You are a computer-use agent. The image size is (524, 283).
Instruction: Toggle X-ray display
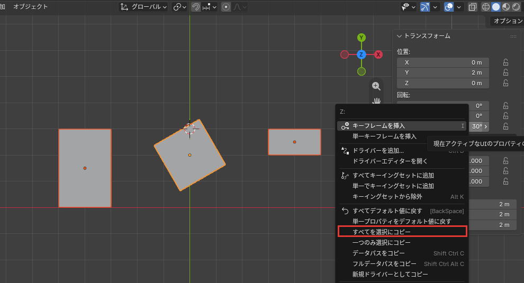[x=472, y=7]
